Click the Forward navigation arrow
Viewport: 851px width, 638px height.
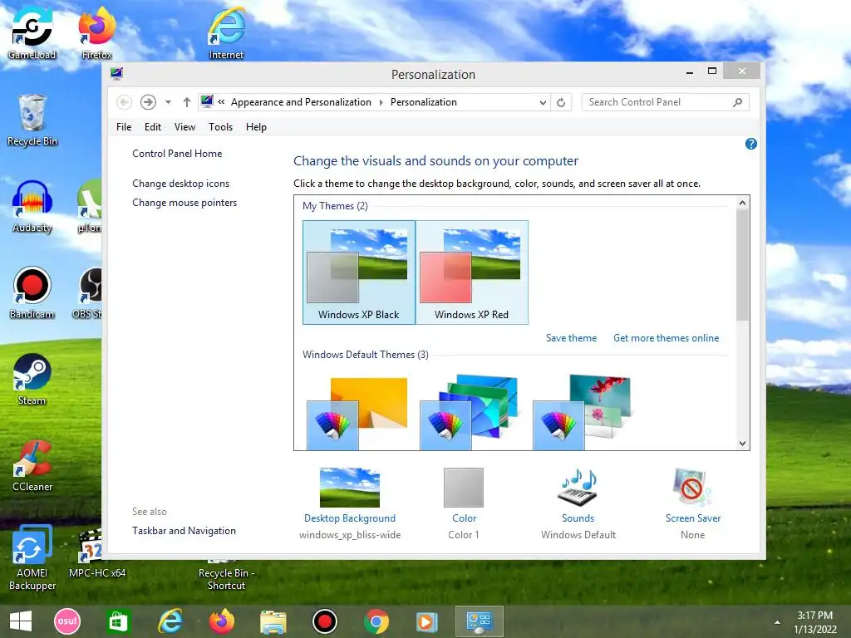point(148,102)
